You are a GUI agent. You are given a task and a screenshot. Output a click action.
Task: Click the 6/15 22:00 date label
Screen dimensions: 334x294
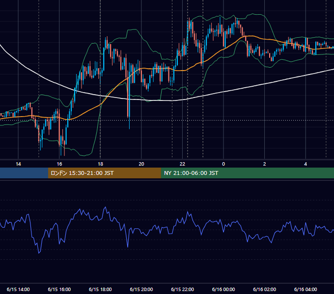pyautogui.click(x=183, y=289)
